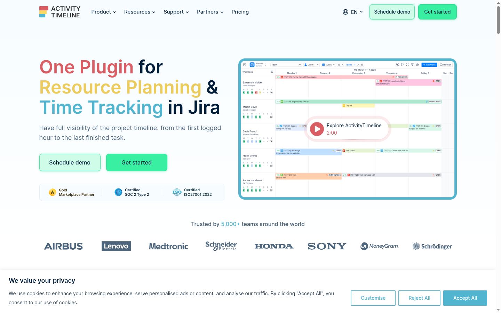Click the 5,000+ teams text

coord(230,224)
